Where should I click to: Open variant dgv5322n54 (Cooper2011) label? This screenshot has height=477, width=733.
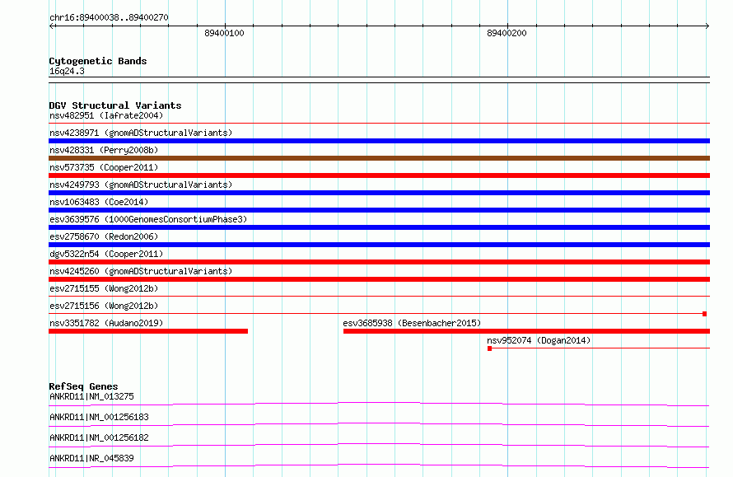pos(106,254)
